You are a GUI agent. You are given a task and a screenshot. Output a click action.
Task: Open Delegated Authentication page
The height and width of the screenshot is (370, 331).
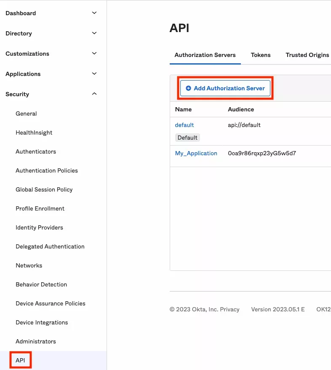pyautogui.click(x=50, y=246)
